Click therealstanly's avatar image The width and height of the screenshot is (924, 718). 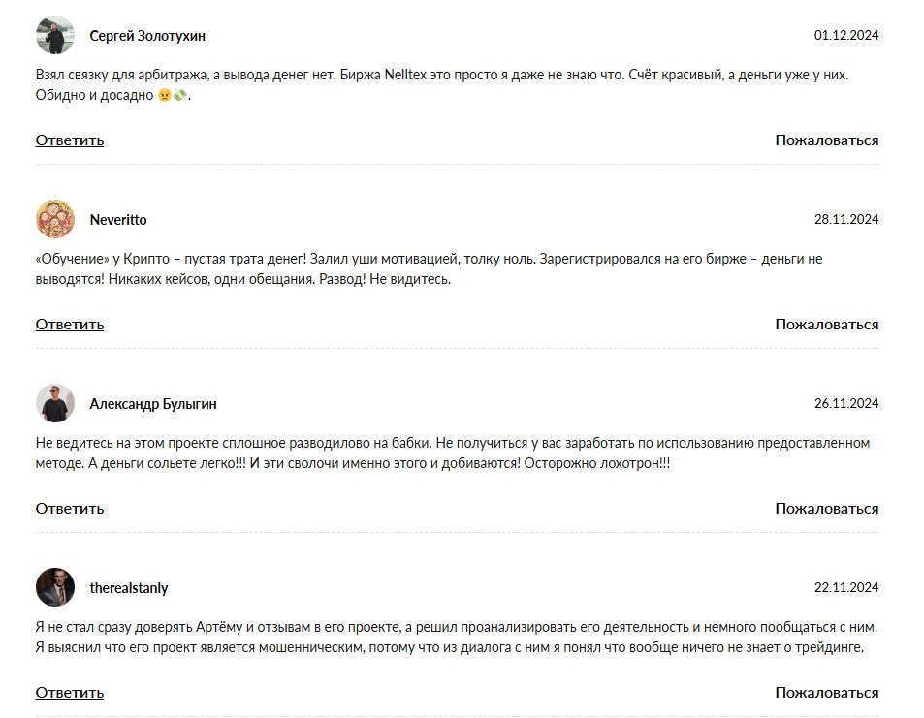55,587
